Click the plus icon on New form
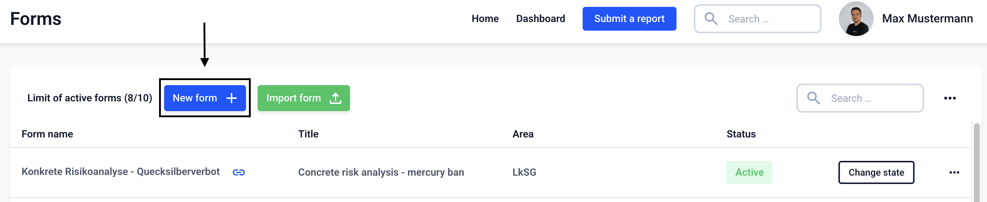The width and height of the screenshot is (987, 202). click(232, 98)
